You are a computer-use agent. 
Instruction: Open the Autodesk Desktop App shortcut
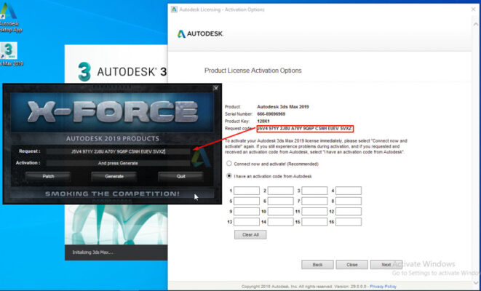(9, 17)
